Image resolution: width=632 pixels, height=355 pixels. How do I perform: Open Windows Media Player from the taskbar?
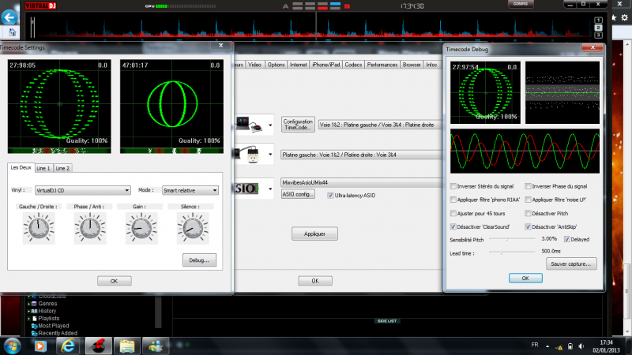click(41, 345)
